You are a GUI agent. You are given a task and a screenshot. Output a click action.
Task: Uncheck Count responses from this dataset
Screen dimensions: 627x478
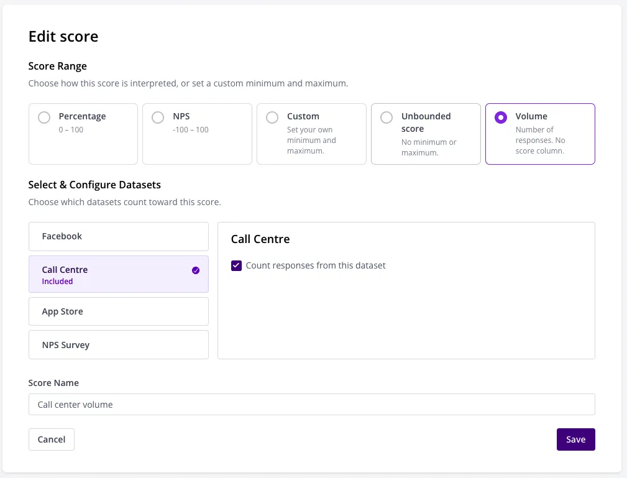236,265
